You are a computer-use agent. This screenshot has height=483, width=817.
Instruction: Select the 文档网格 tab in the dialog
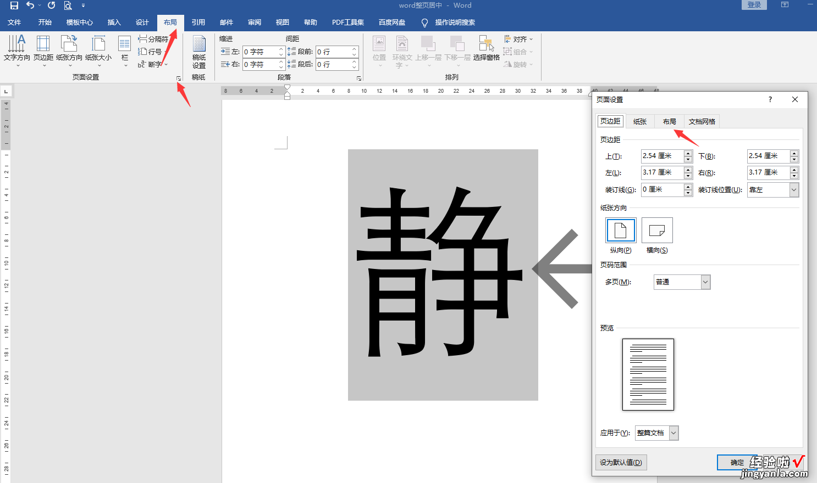click(x=702, y=121)
